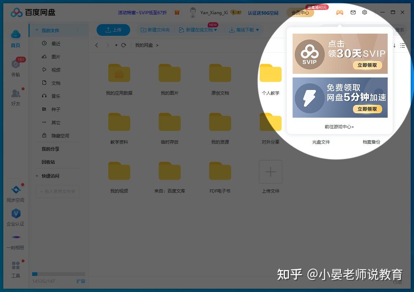Viewport: 414px width, 292px height.
Task: Click 新建文件夹 button
Action: tap(155, 30)
